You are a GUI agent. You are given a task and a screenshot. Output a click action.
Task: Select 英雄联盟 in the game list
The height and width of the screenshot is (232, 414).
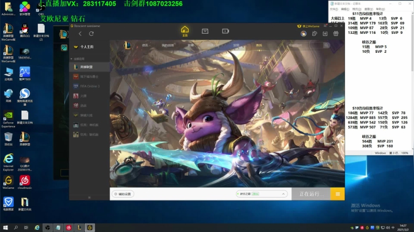(x=89, y=67)
